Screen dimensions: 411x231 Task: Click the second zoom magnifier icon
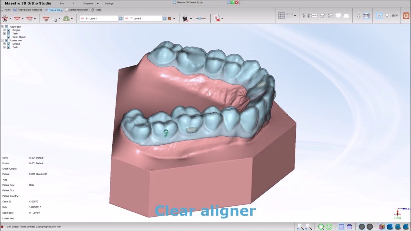click(x=308, y=227)
